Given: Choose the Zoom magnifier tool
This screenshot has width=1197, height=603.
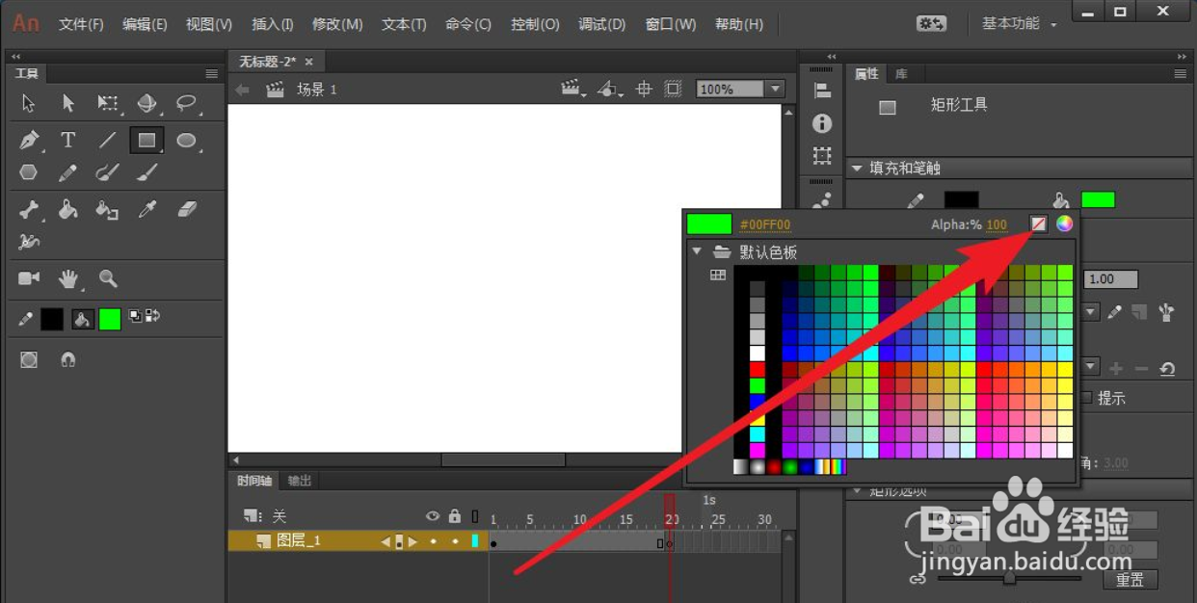Looking at the screenshot, I should (x=109, y=277).
